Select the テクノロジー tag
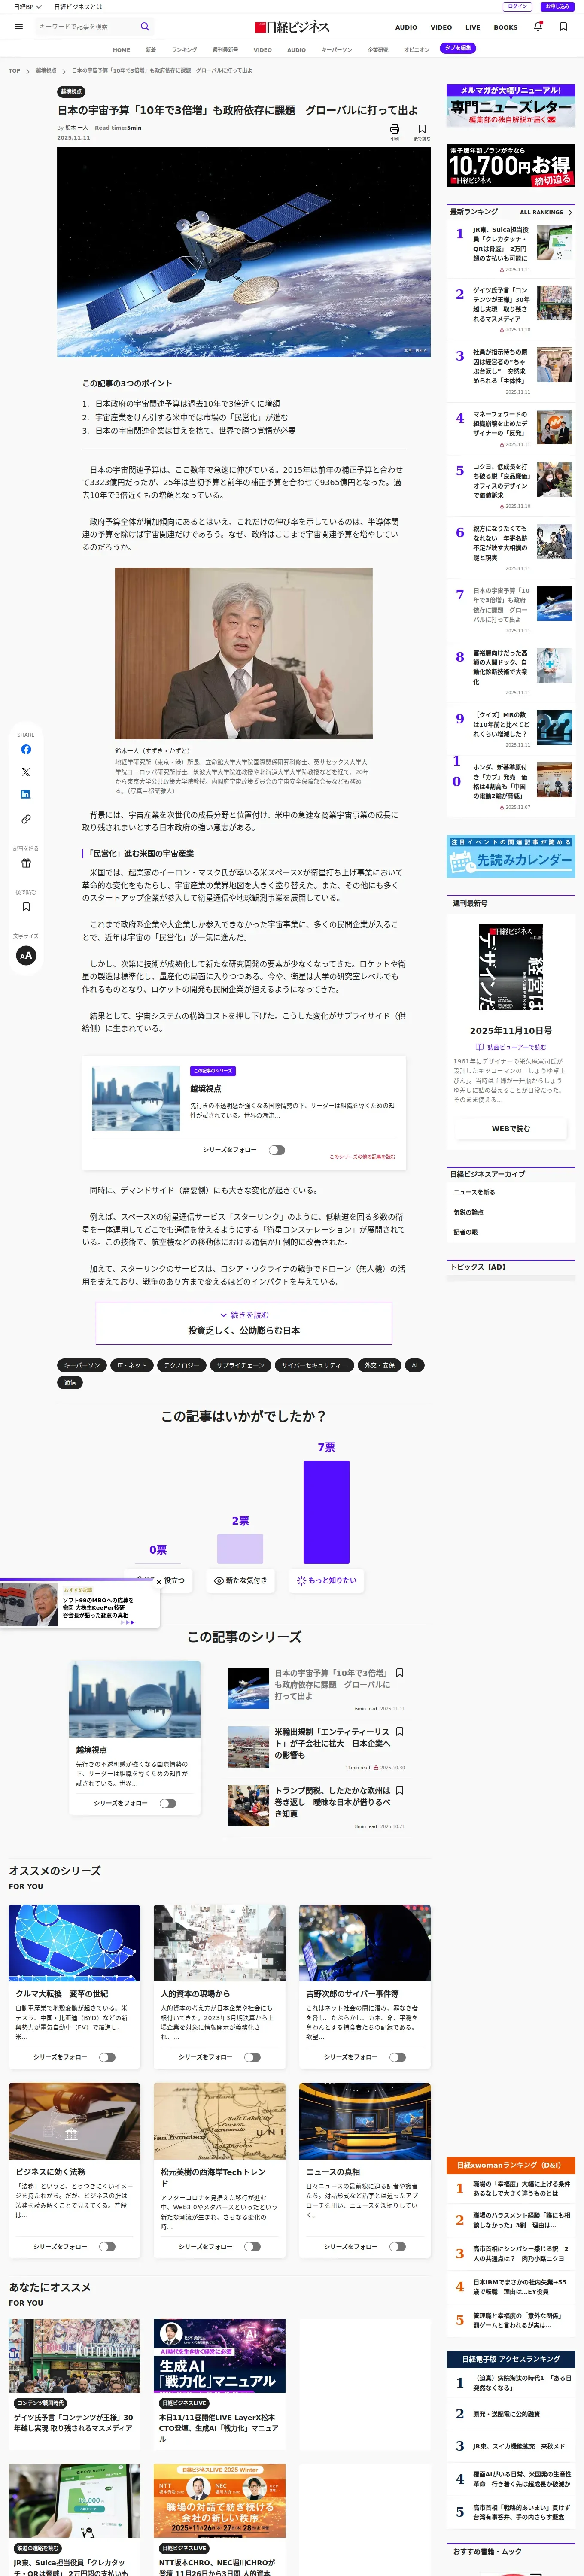 [182, 1365]
